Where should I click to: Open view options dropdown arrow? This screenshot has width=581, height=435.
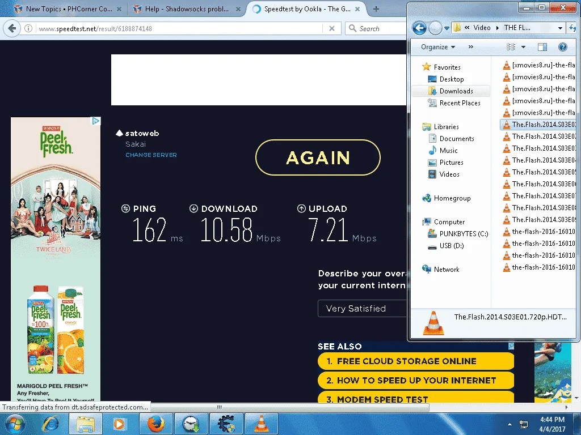tap(523, 47)
